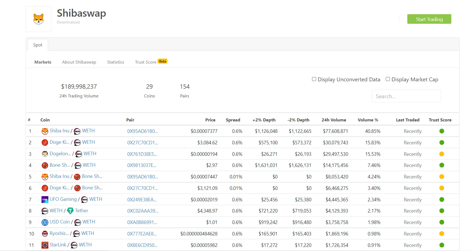Open pair address 0X249E38EA... link
471x251 pixels.
coord(142,200)
